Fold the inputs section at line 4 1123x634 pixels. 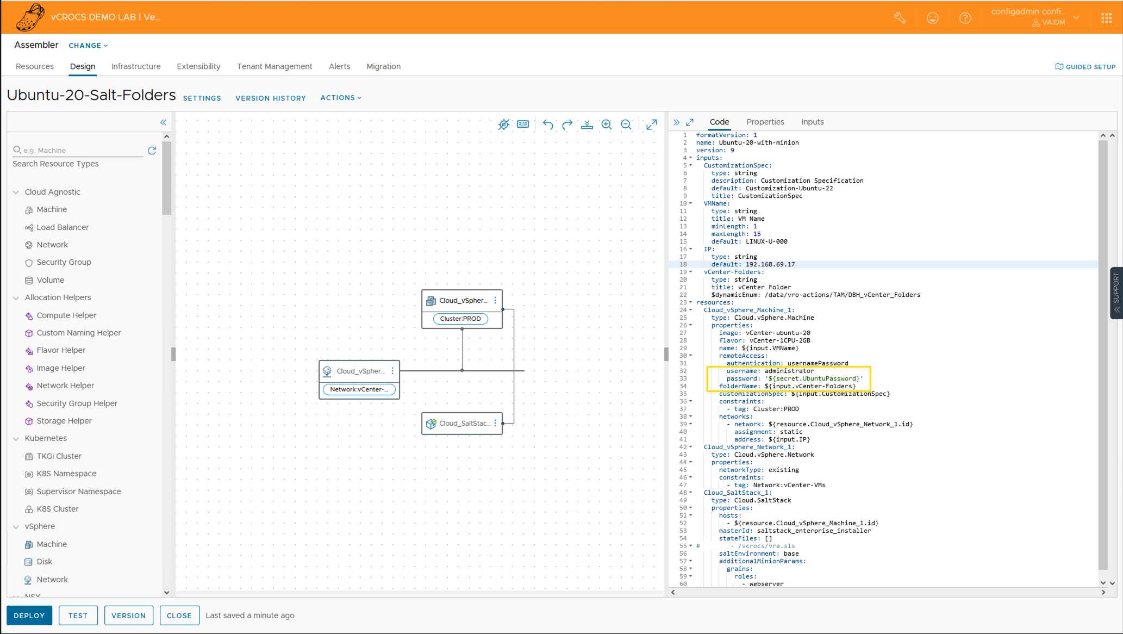[x=691, y=158]
